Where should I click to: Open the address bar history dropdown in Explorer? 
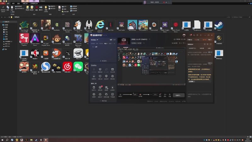(227, 17)
